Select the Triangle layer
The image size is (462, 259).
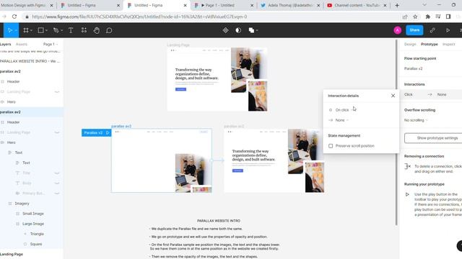tap(37, 234)
